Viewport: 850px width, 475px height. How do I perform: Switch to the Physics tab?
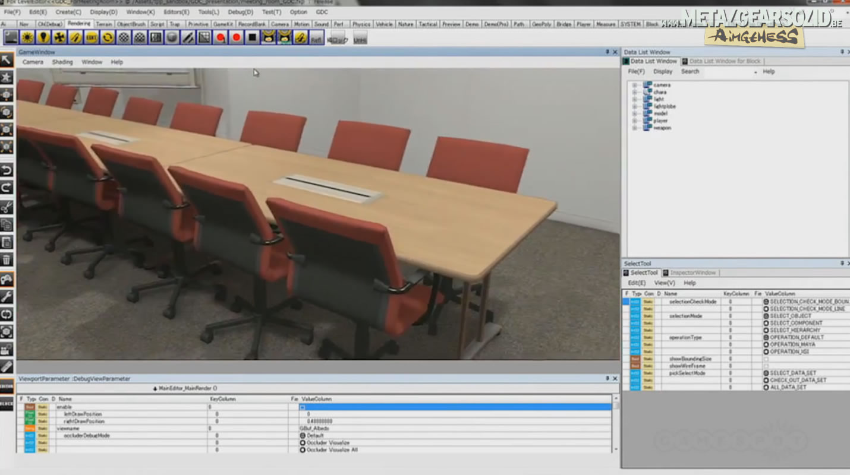[x=360, y=24]
